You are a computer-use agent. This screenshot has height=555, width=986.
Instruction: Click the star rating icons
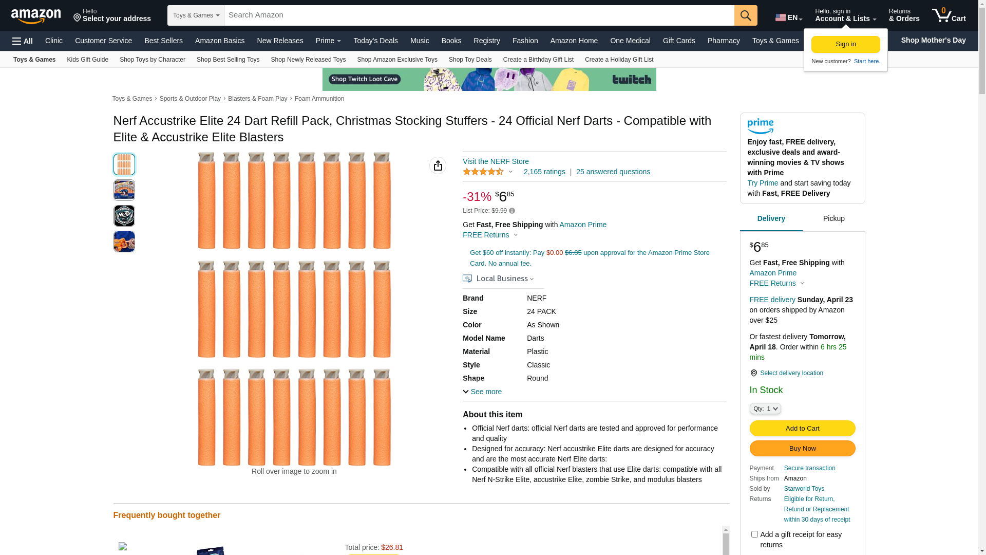[483, 172]
